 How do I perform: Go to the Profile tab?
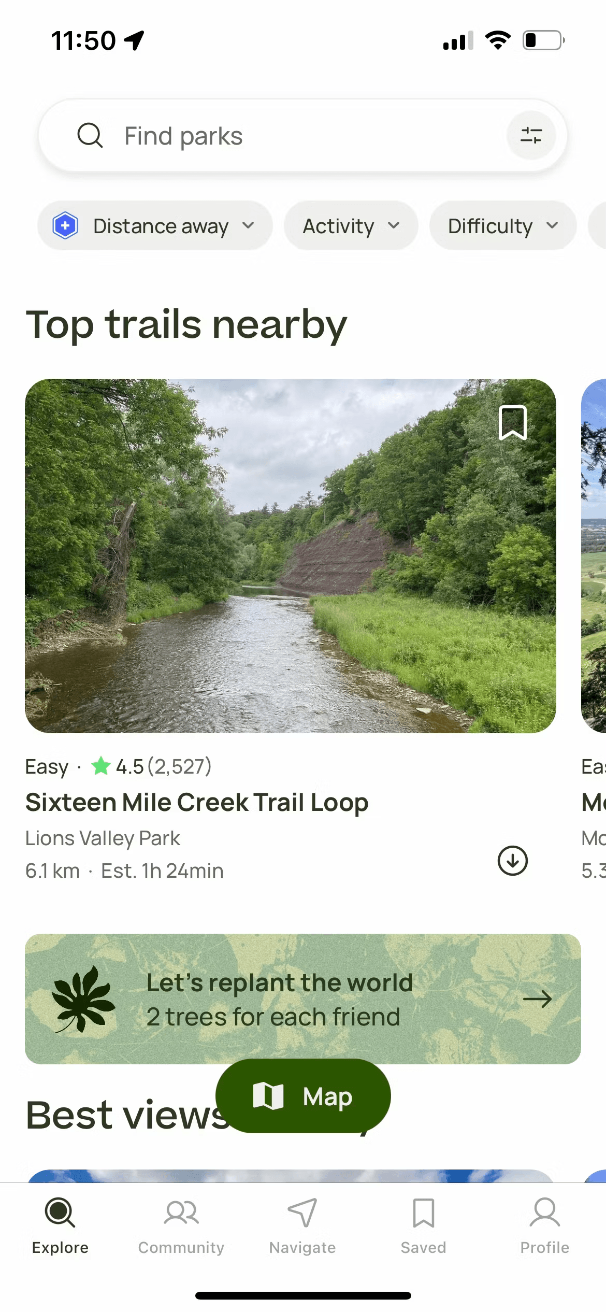pyautogui.click(x=544, y=1226)
